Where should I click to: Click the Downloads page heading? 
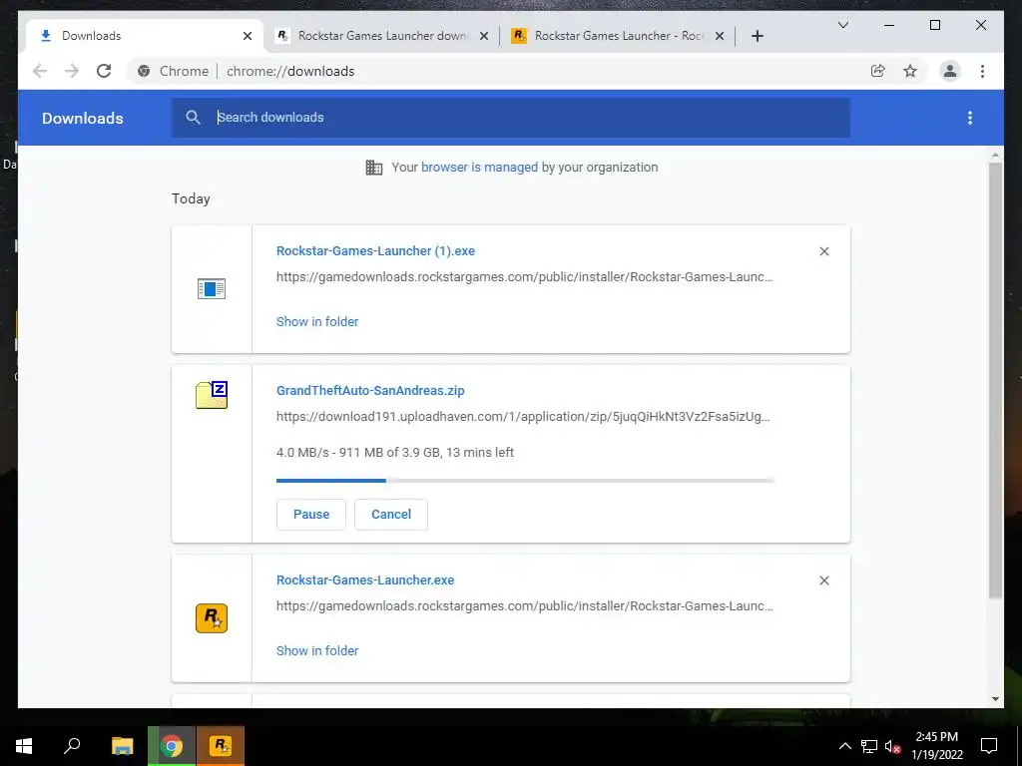click(82, 118)
